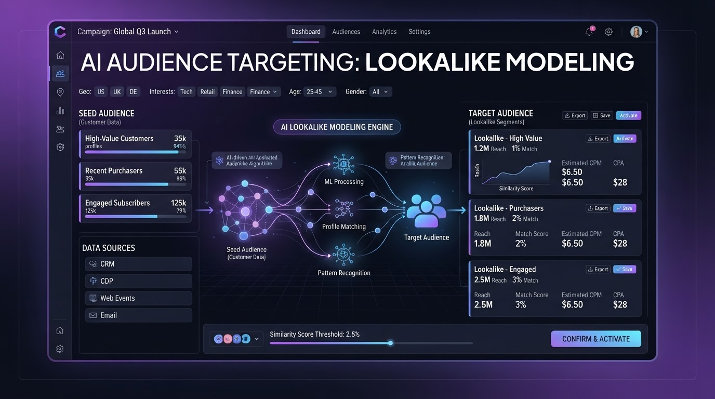The height and width of the screenshot is (399, 715).
Task: Expand the platform icons dropdown beside the threshold slider
Action: click(236, 339)
